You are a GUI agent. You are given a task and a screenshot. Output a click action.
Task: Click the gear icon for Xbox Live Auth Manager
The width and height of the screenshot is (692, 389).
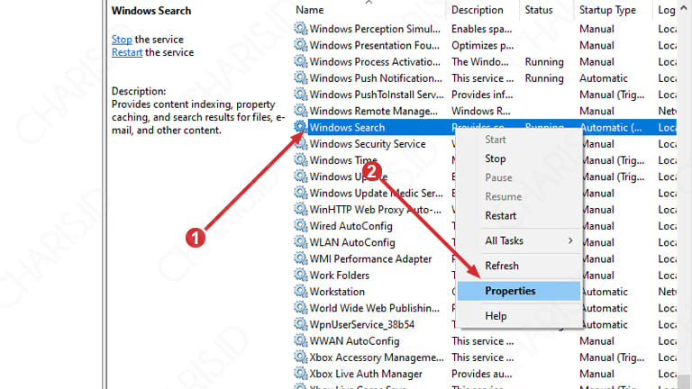click(x=301, y=374)
